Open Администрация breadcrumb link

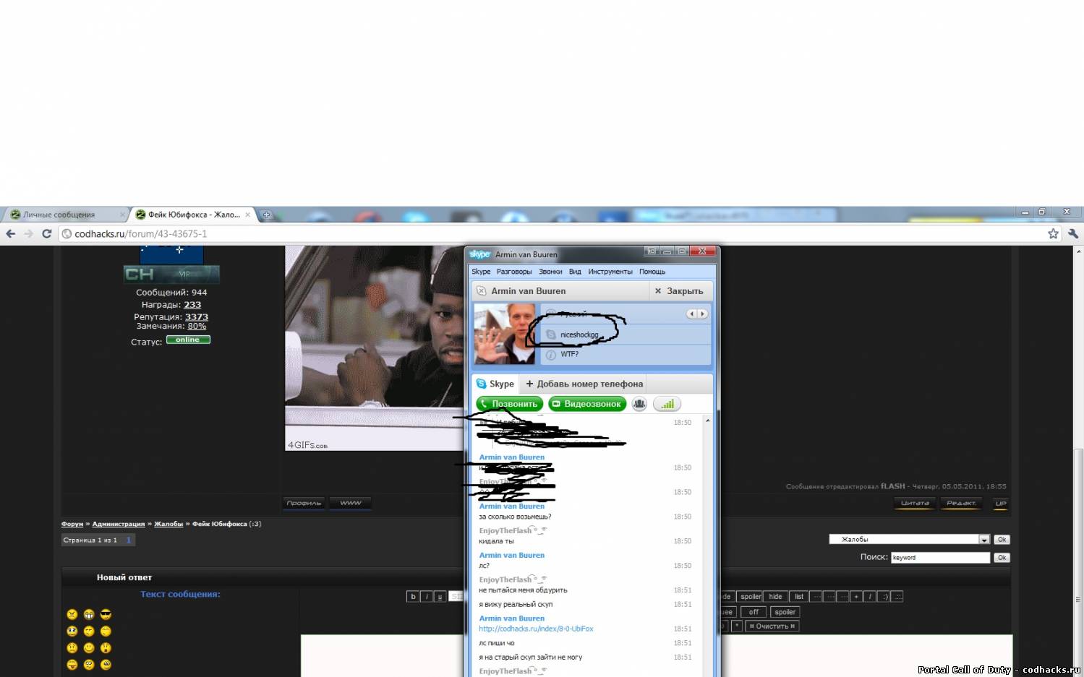click(119, 524)
